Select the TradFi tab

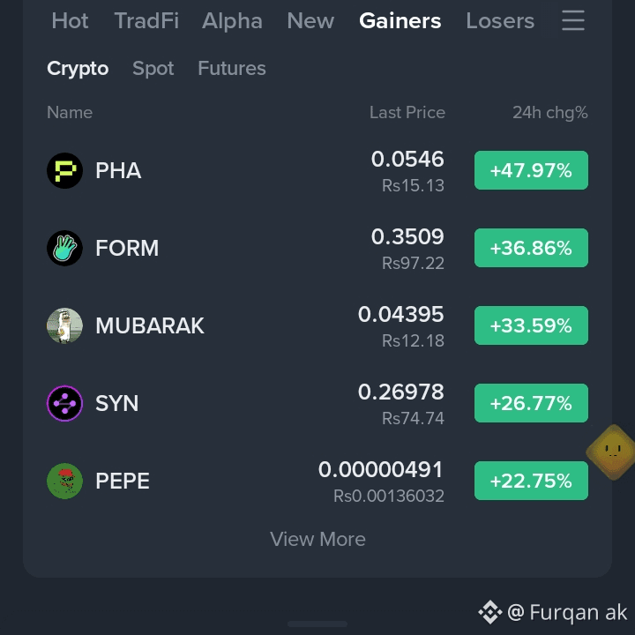[146, 20]
